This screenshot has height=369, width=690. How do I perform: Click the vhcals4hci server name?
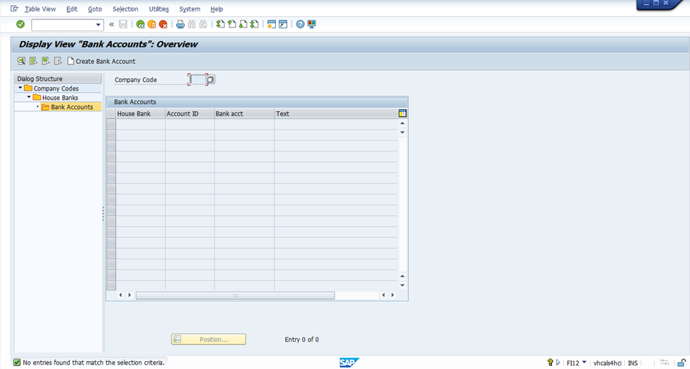pyautogui.click(x=607, y=363)
